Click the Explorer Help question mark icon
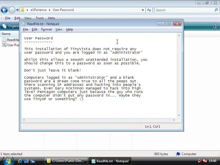The height and width of the screenshot is (165, 220). tap(215, 26)
